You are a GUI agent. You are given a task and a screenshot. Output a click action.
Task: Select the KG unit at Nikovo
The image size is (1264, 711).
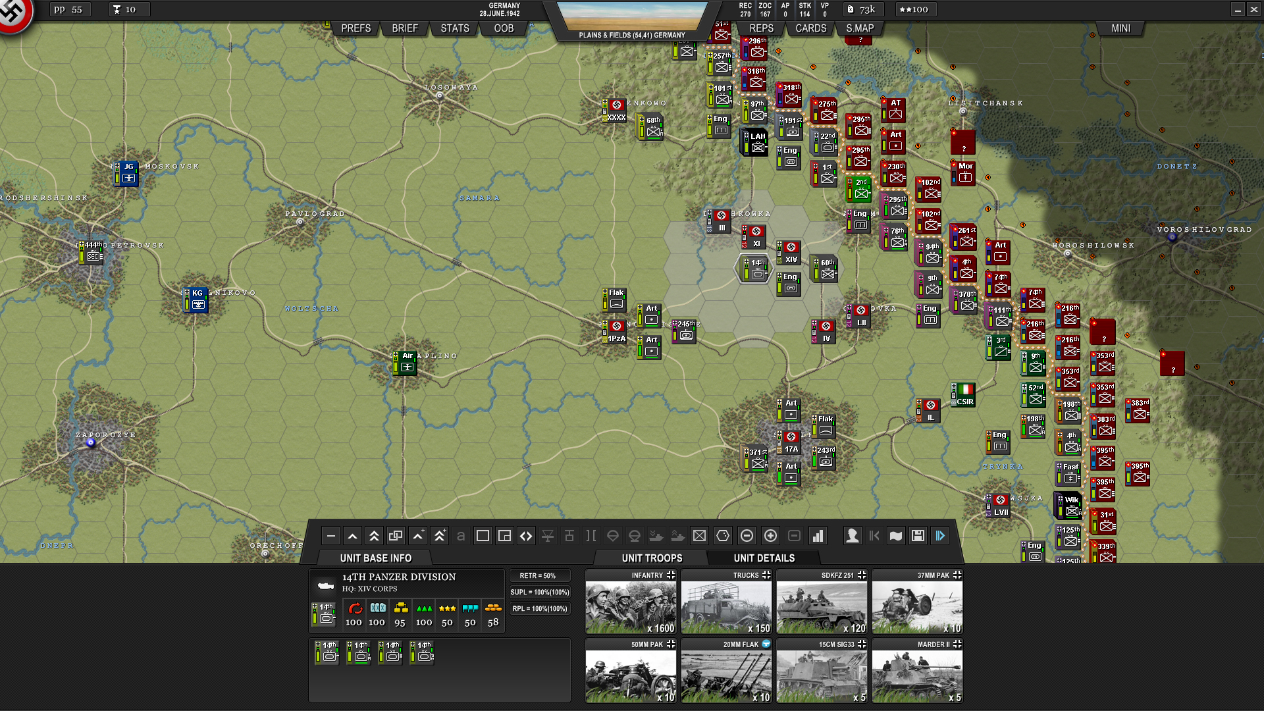(196, 300)
